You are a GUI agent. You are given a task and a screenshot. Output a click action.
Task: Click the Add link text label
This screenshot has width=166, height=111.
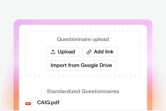(103, 52)
